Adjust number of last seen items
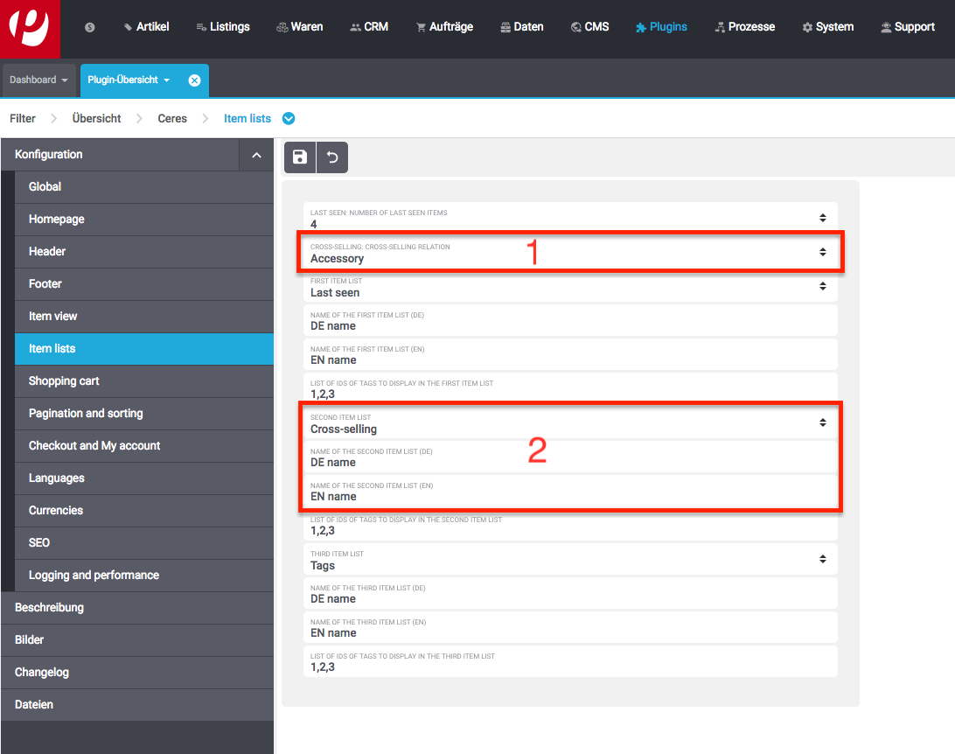This screenshot has width=955, height=754. coord(822,218)
